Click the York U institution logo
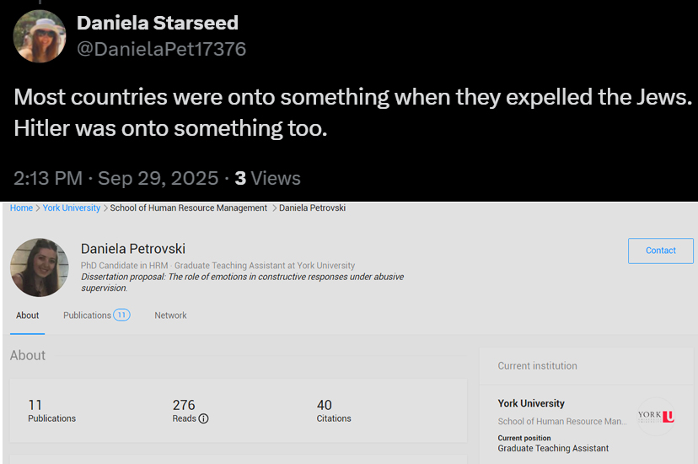 [656, 417]
